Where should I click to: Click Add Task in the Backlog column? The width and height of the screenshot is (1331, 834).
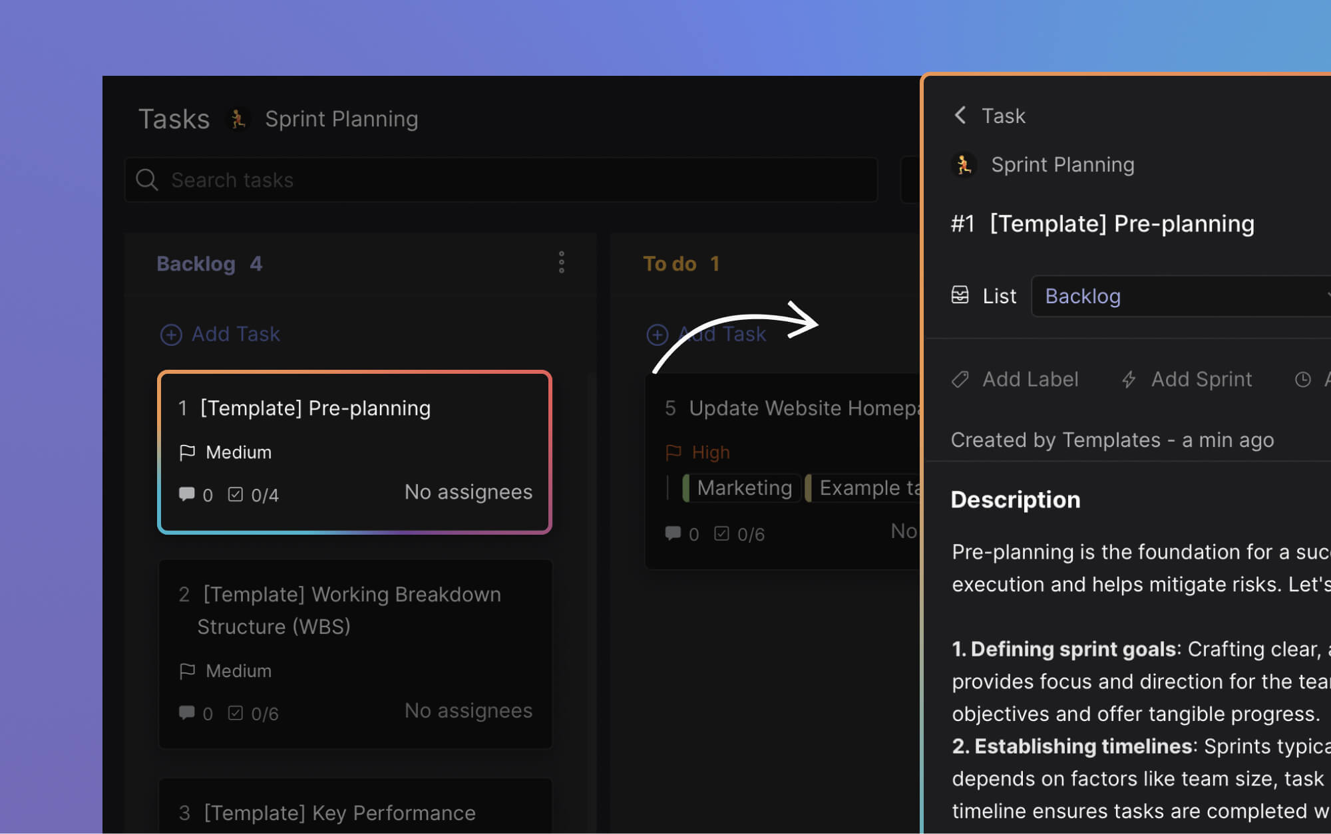coord(220,334)
